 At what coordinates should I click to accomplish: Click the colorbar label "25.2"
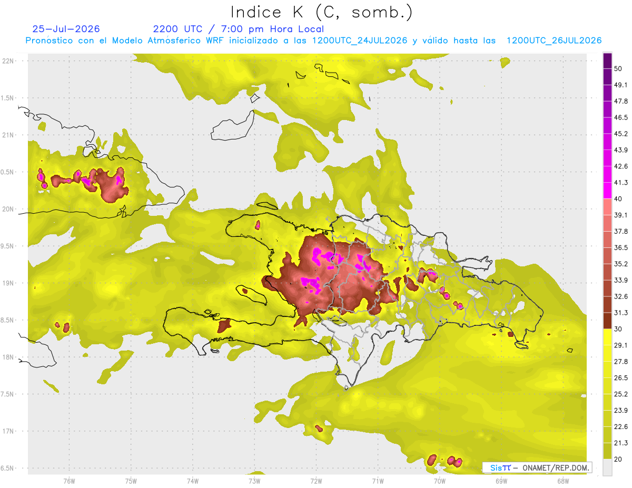(621, 394)
